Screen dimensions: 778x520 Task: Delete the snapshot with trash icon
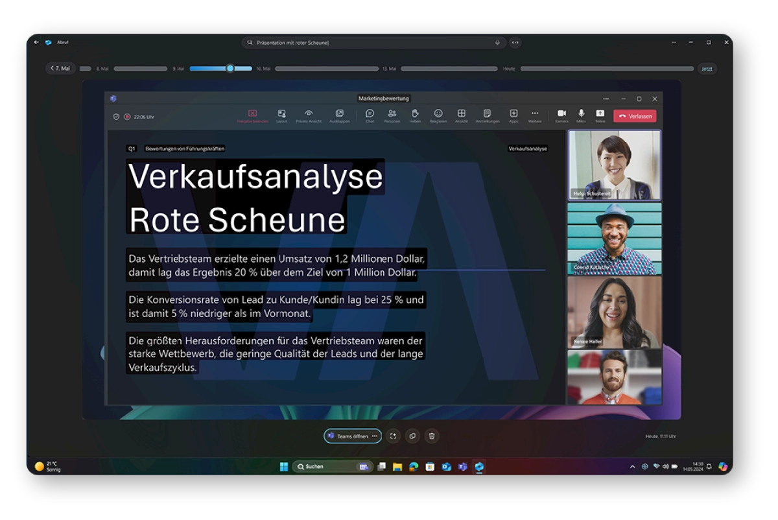pyautogui.click(x=432, y=436)
